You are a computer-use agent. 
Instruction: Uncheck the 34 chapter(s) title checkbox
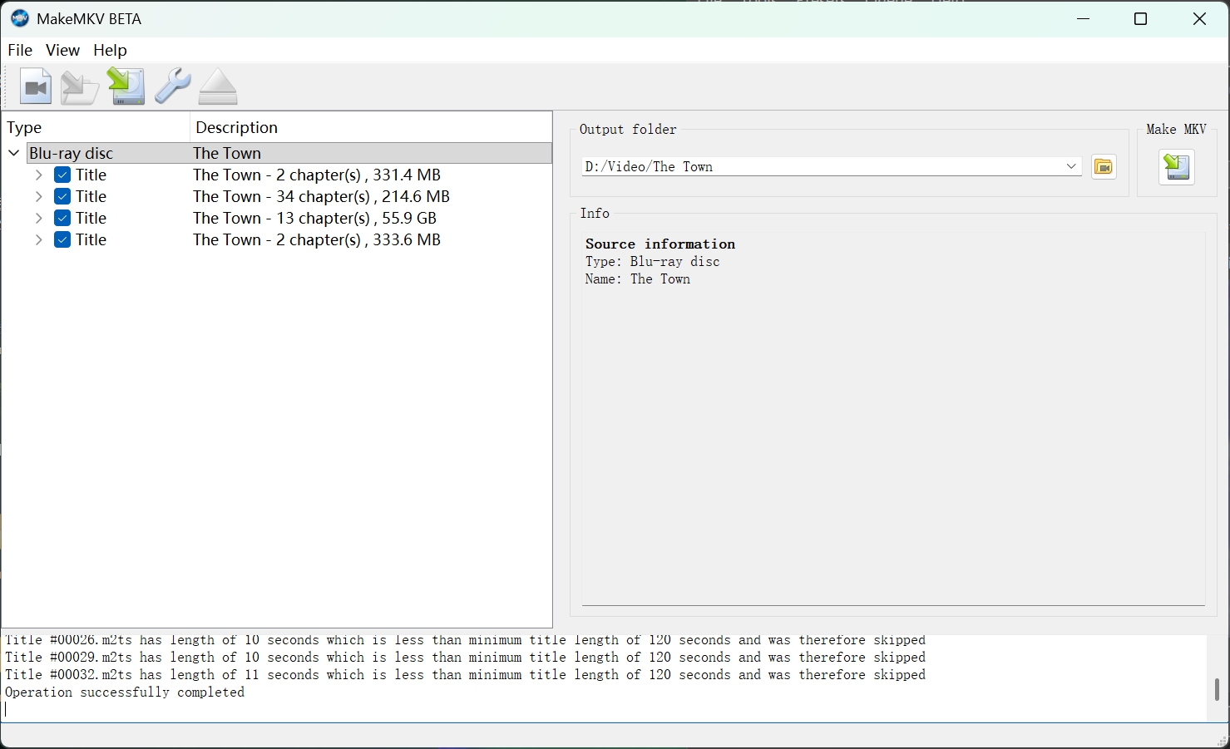click(62, 196)
